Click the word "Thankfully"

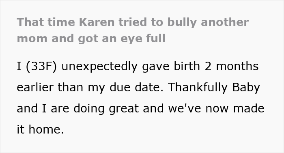(198, 88)
